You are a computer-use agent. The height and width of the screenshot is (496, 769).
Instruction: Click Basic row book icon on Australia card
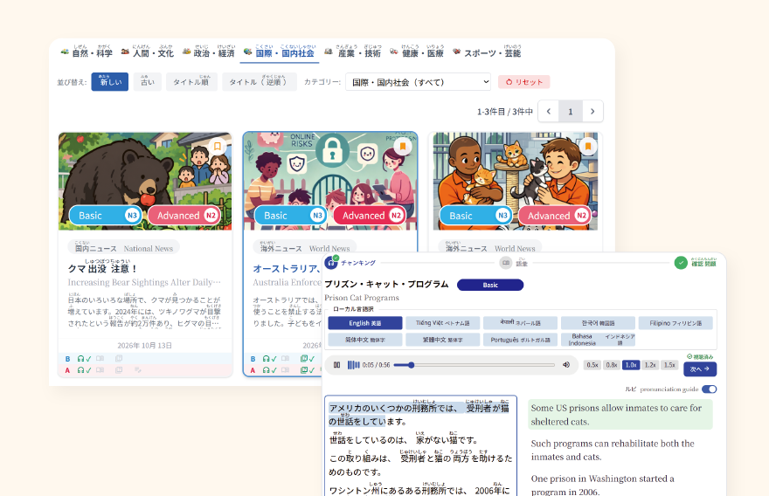click(x=286, y=358)
